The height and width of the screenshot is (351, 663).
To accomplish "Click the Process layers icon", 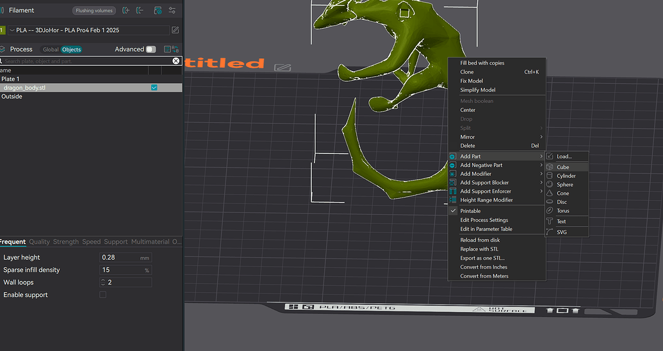I will pos(3,49).
